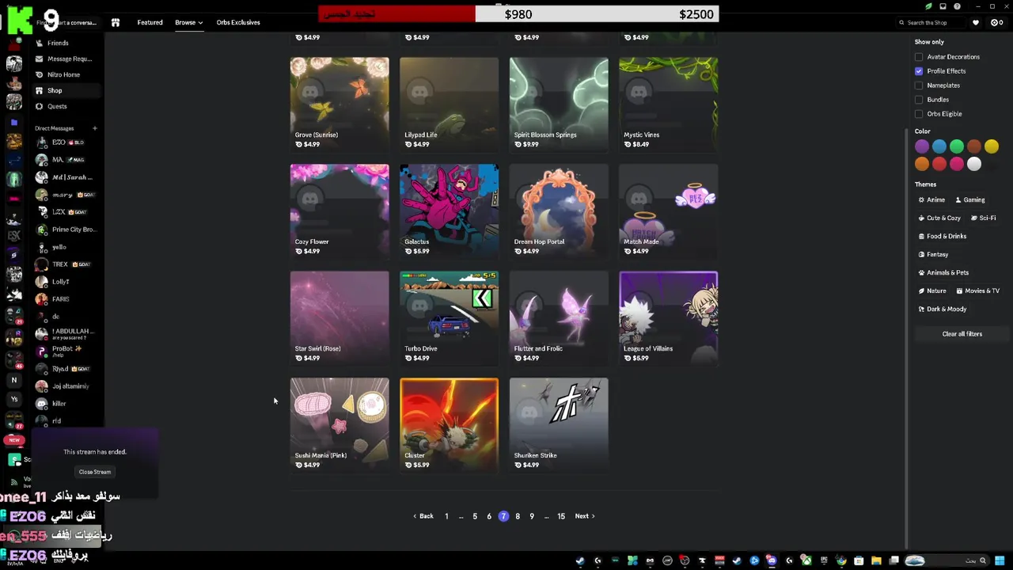Screen dimensions: 1013x570
Task: Open the Featured shop tab
Action: (x=150, y=22)
